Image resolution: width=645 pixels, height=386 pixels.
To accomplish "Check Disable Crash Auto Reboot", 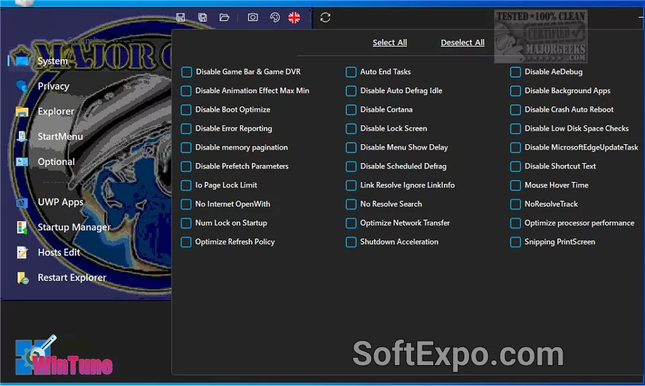I will 516,110.
